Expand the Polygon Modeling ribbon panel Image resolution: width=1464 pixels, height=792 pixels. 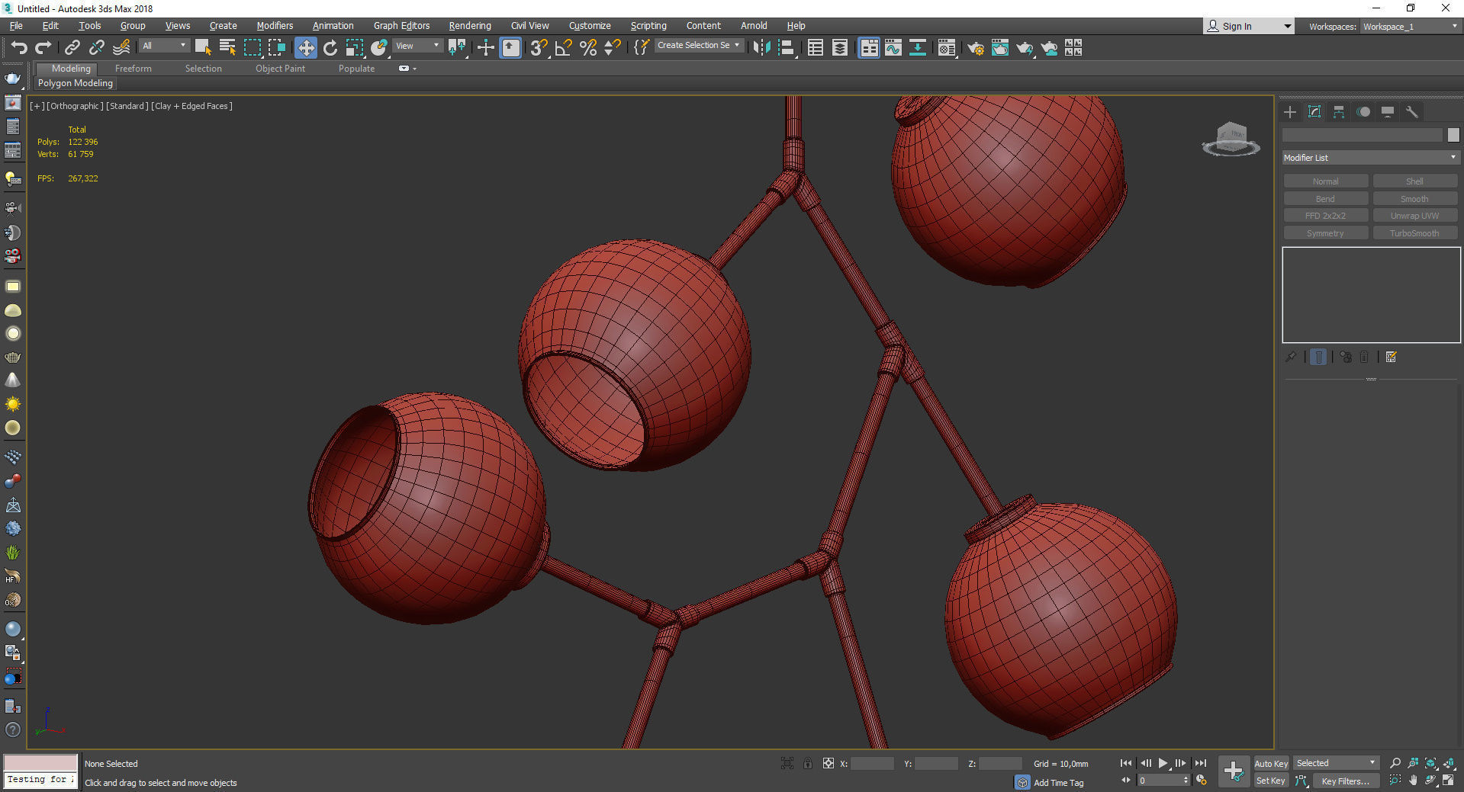(x=76, y=83)
